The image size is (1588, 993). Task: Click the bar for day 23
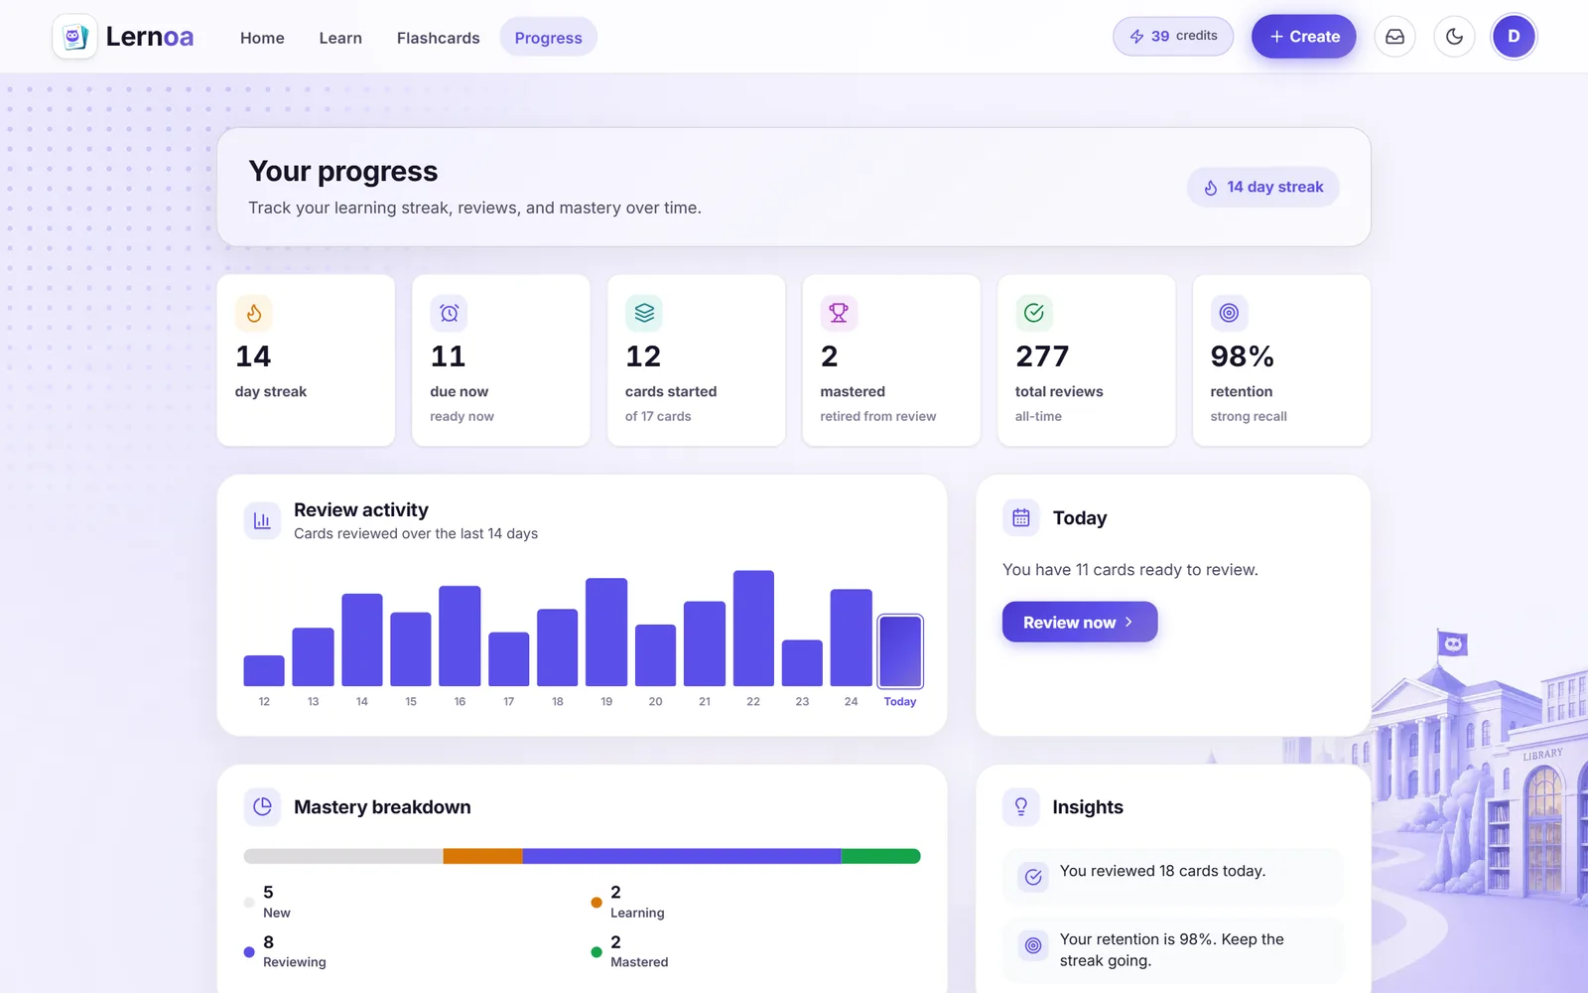click(x=802, y=663)
